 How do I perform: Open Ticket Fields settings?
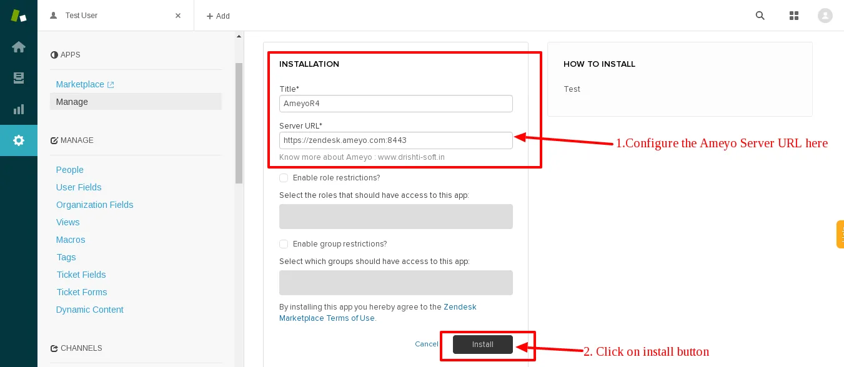pyautogui.click(x=81, y=275)
